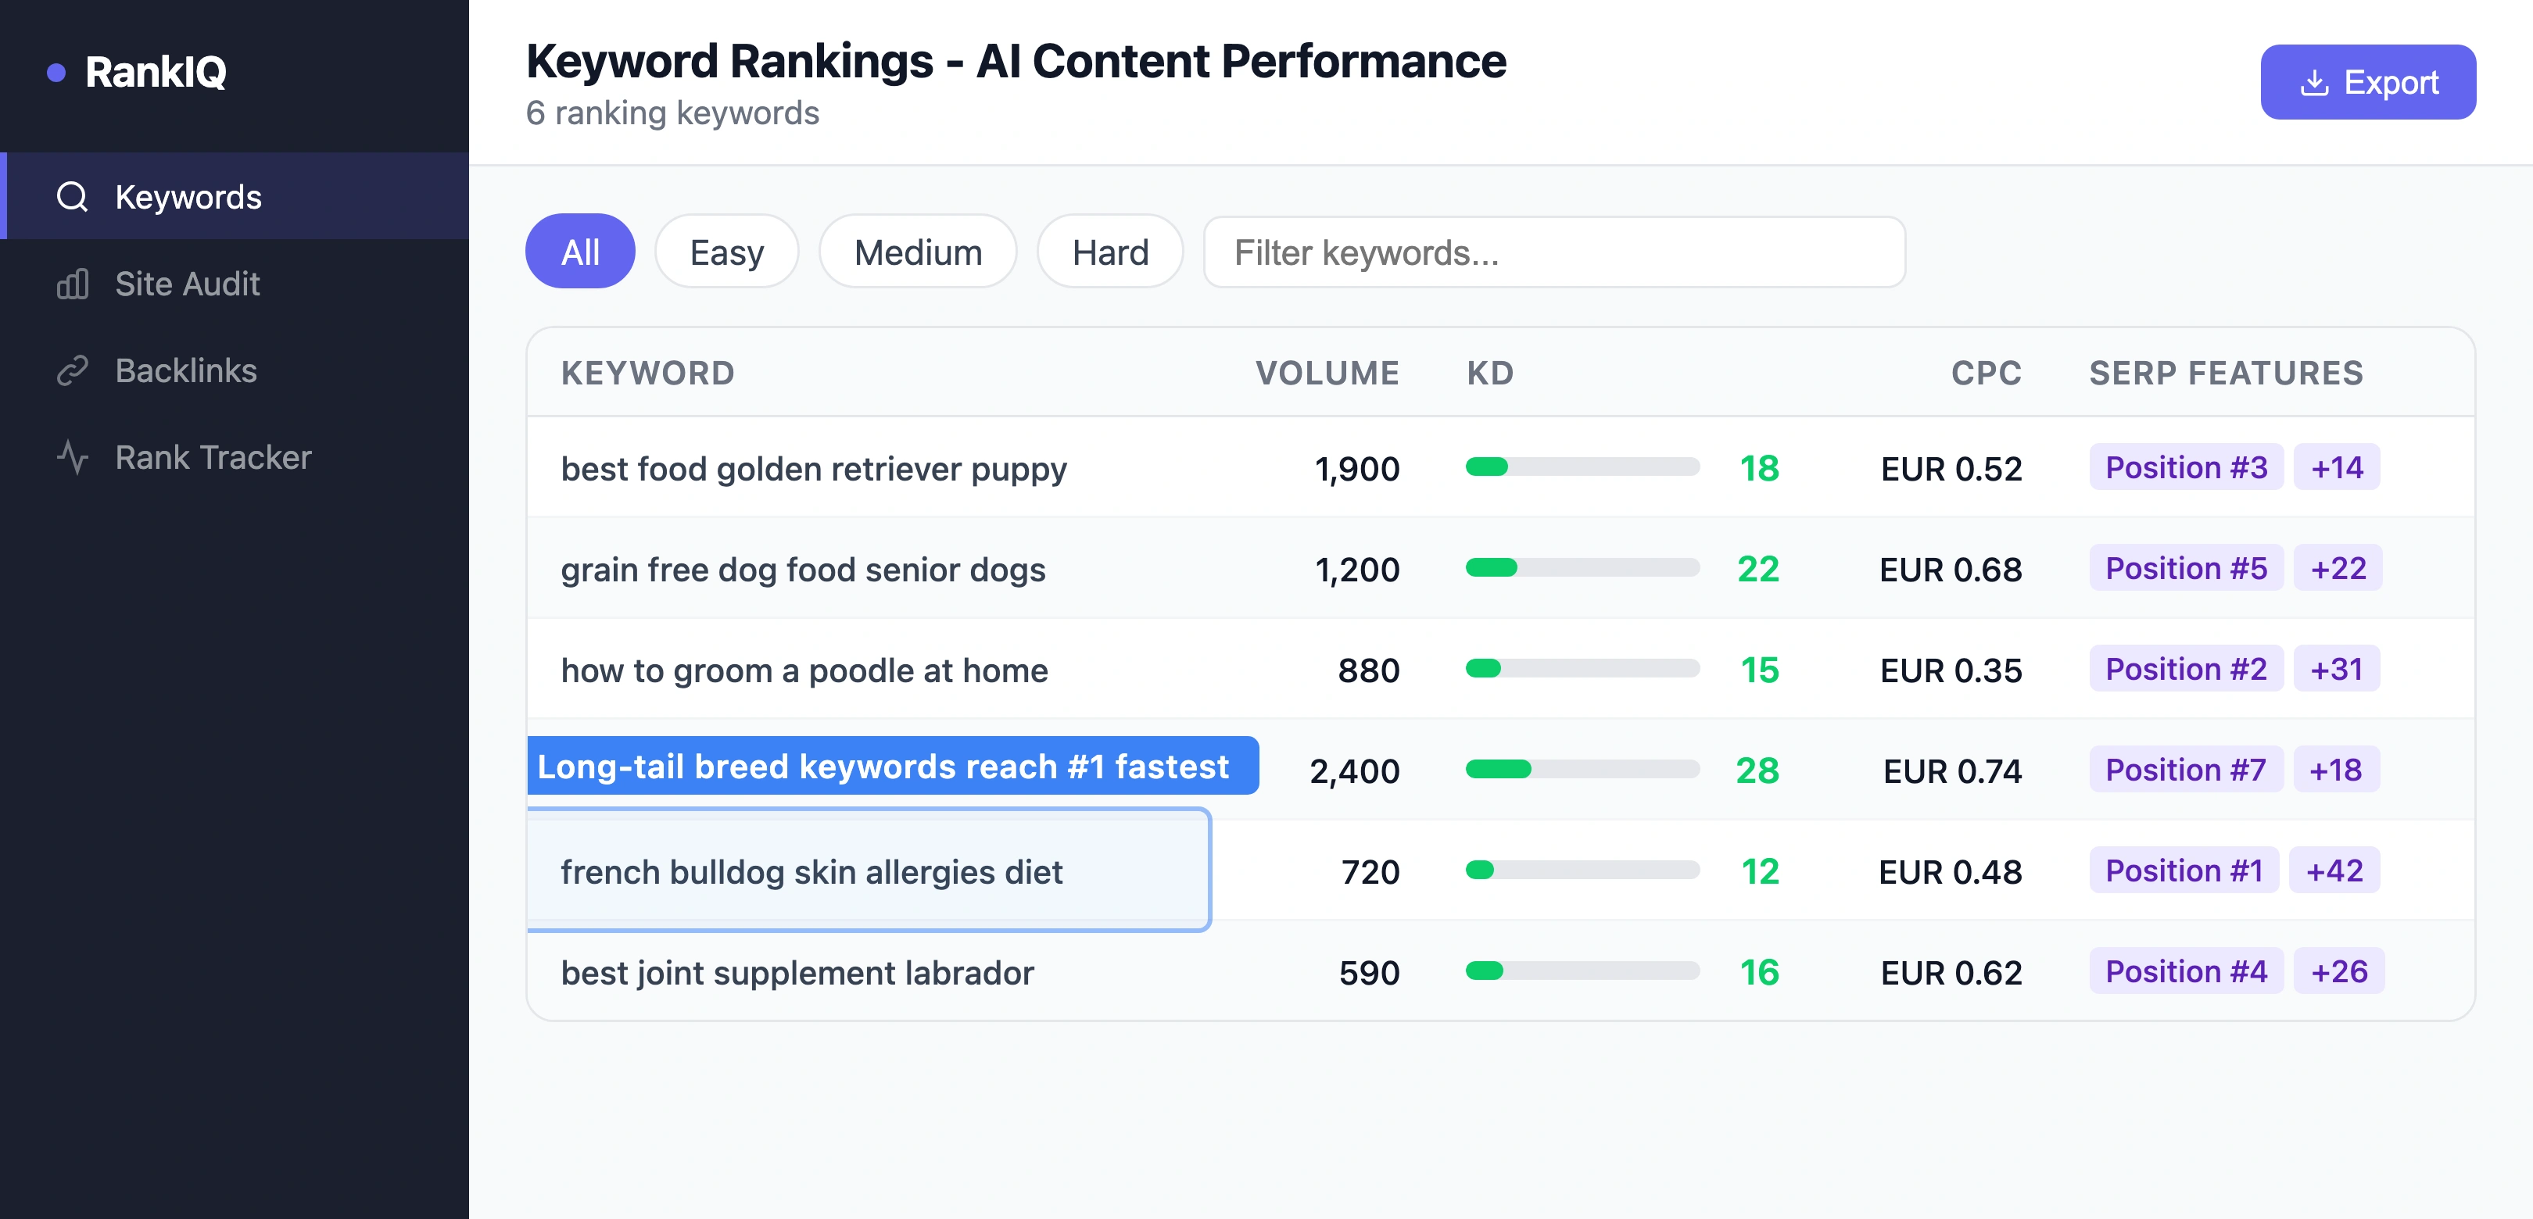
Task: Click Position #1 badge for french bulldog keyword
Action: (x=2185, y=870)
